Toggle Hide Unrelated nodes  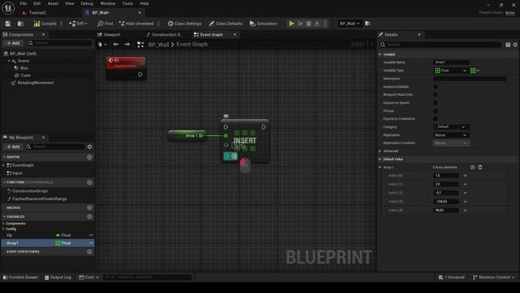136,24
